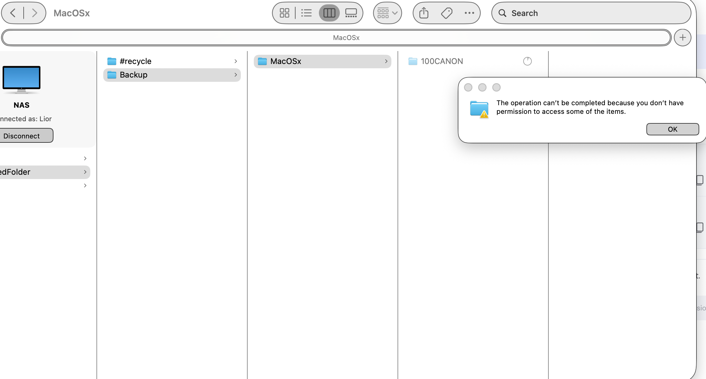This screenshot has height=379, width=706.
Task: Open the group-by options dropdown
Action: click(x=387, y=13)
